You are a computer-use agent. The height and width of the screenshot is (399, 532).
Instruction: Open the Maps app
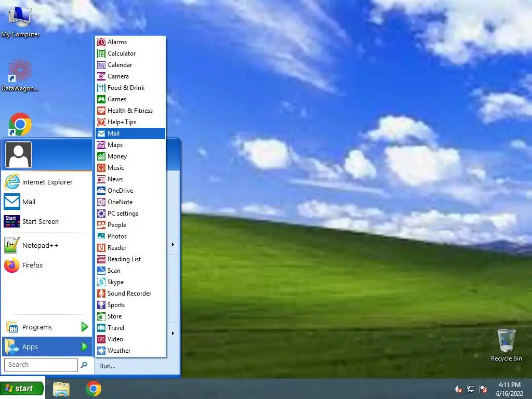pos(130,145)
